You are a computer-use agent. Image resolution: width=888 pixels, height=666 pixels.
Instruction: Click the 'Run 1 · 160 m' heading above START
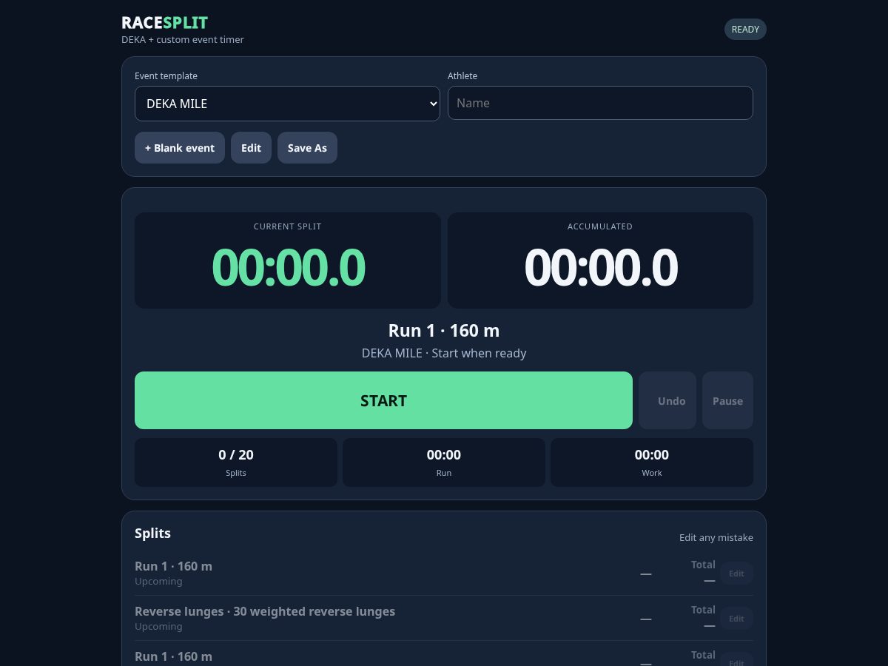coord(444,330)
